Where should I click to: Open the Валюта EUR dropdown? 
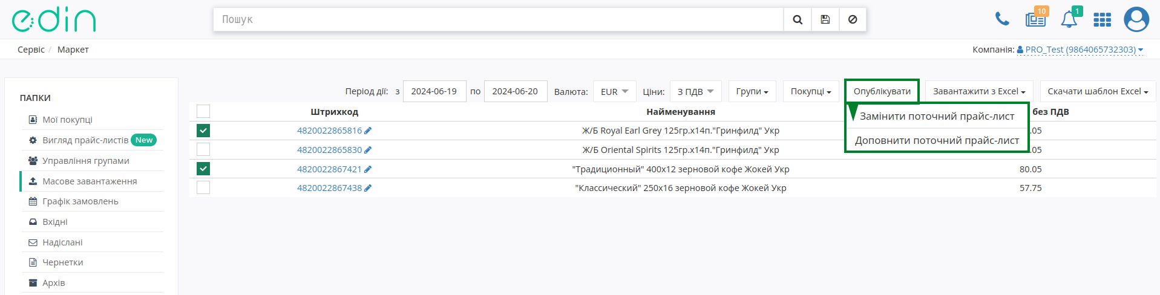coord(614,91)
